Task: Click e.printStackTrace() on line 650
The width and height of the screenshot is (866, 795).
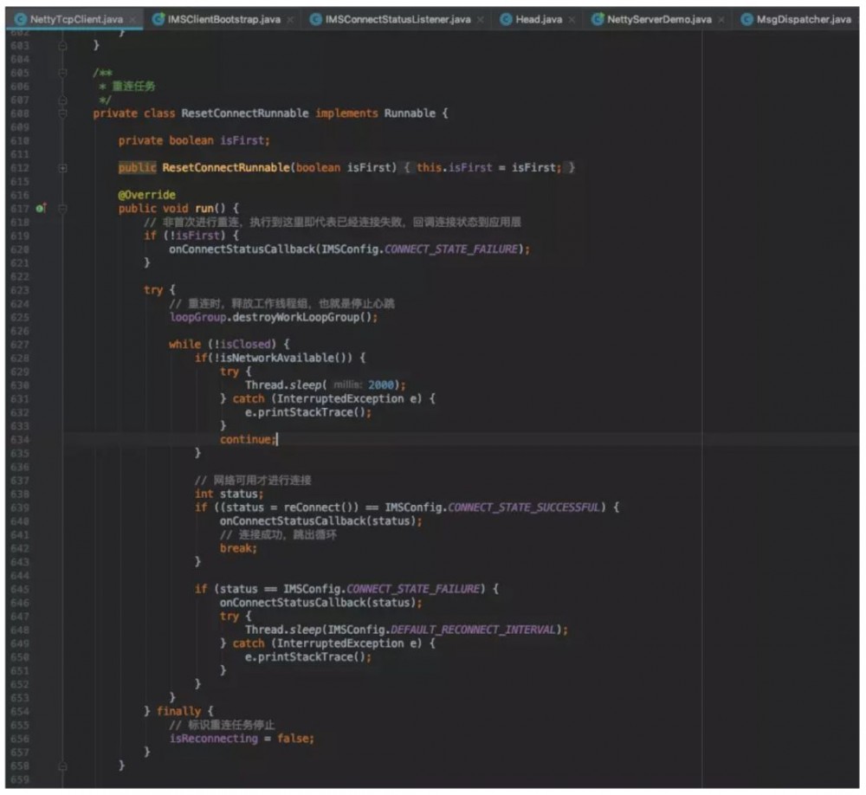Action: [x=306, y=656]
